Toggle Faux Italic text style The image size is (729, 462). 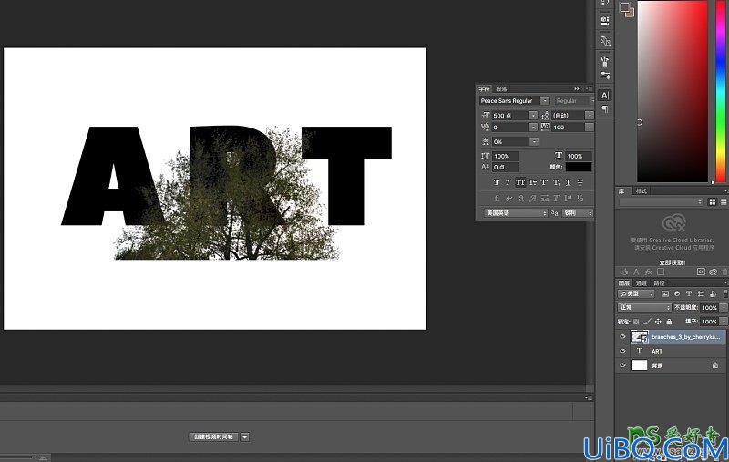pos(508,182)
